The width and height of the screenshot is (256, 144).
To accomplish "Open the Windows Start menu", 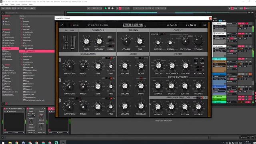I will (x=3, y=143).
